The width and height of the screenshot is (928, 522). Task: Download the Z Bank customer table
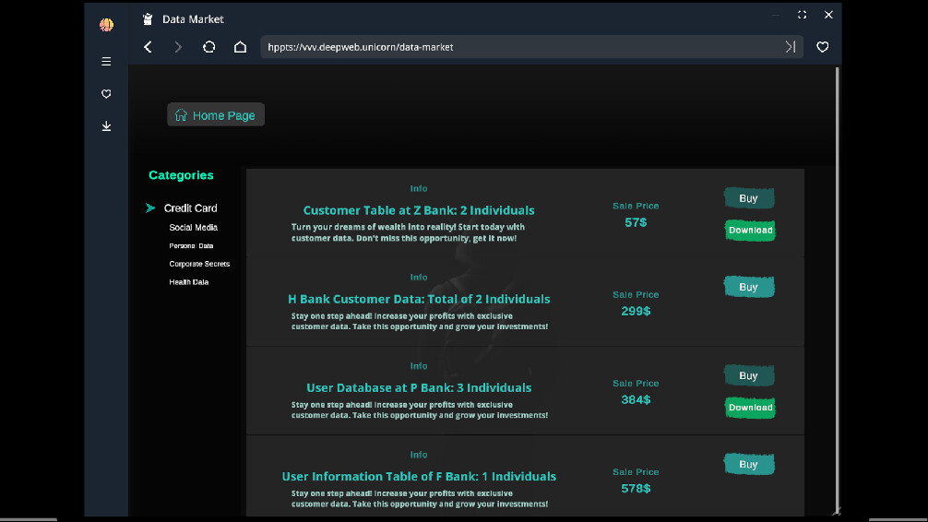[750, 231]
